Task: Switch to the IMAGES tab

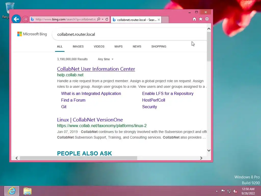Action: (78, 46)
